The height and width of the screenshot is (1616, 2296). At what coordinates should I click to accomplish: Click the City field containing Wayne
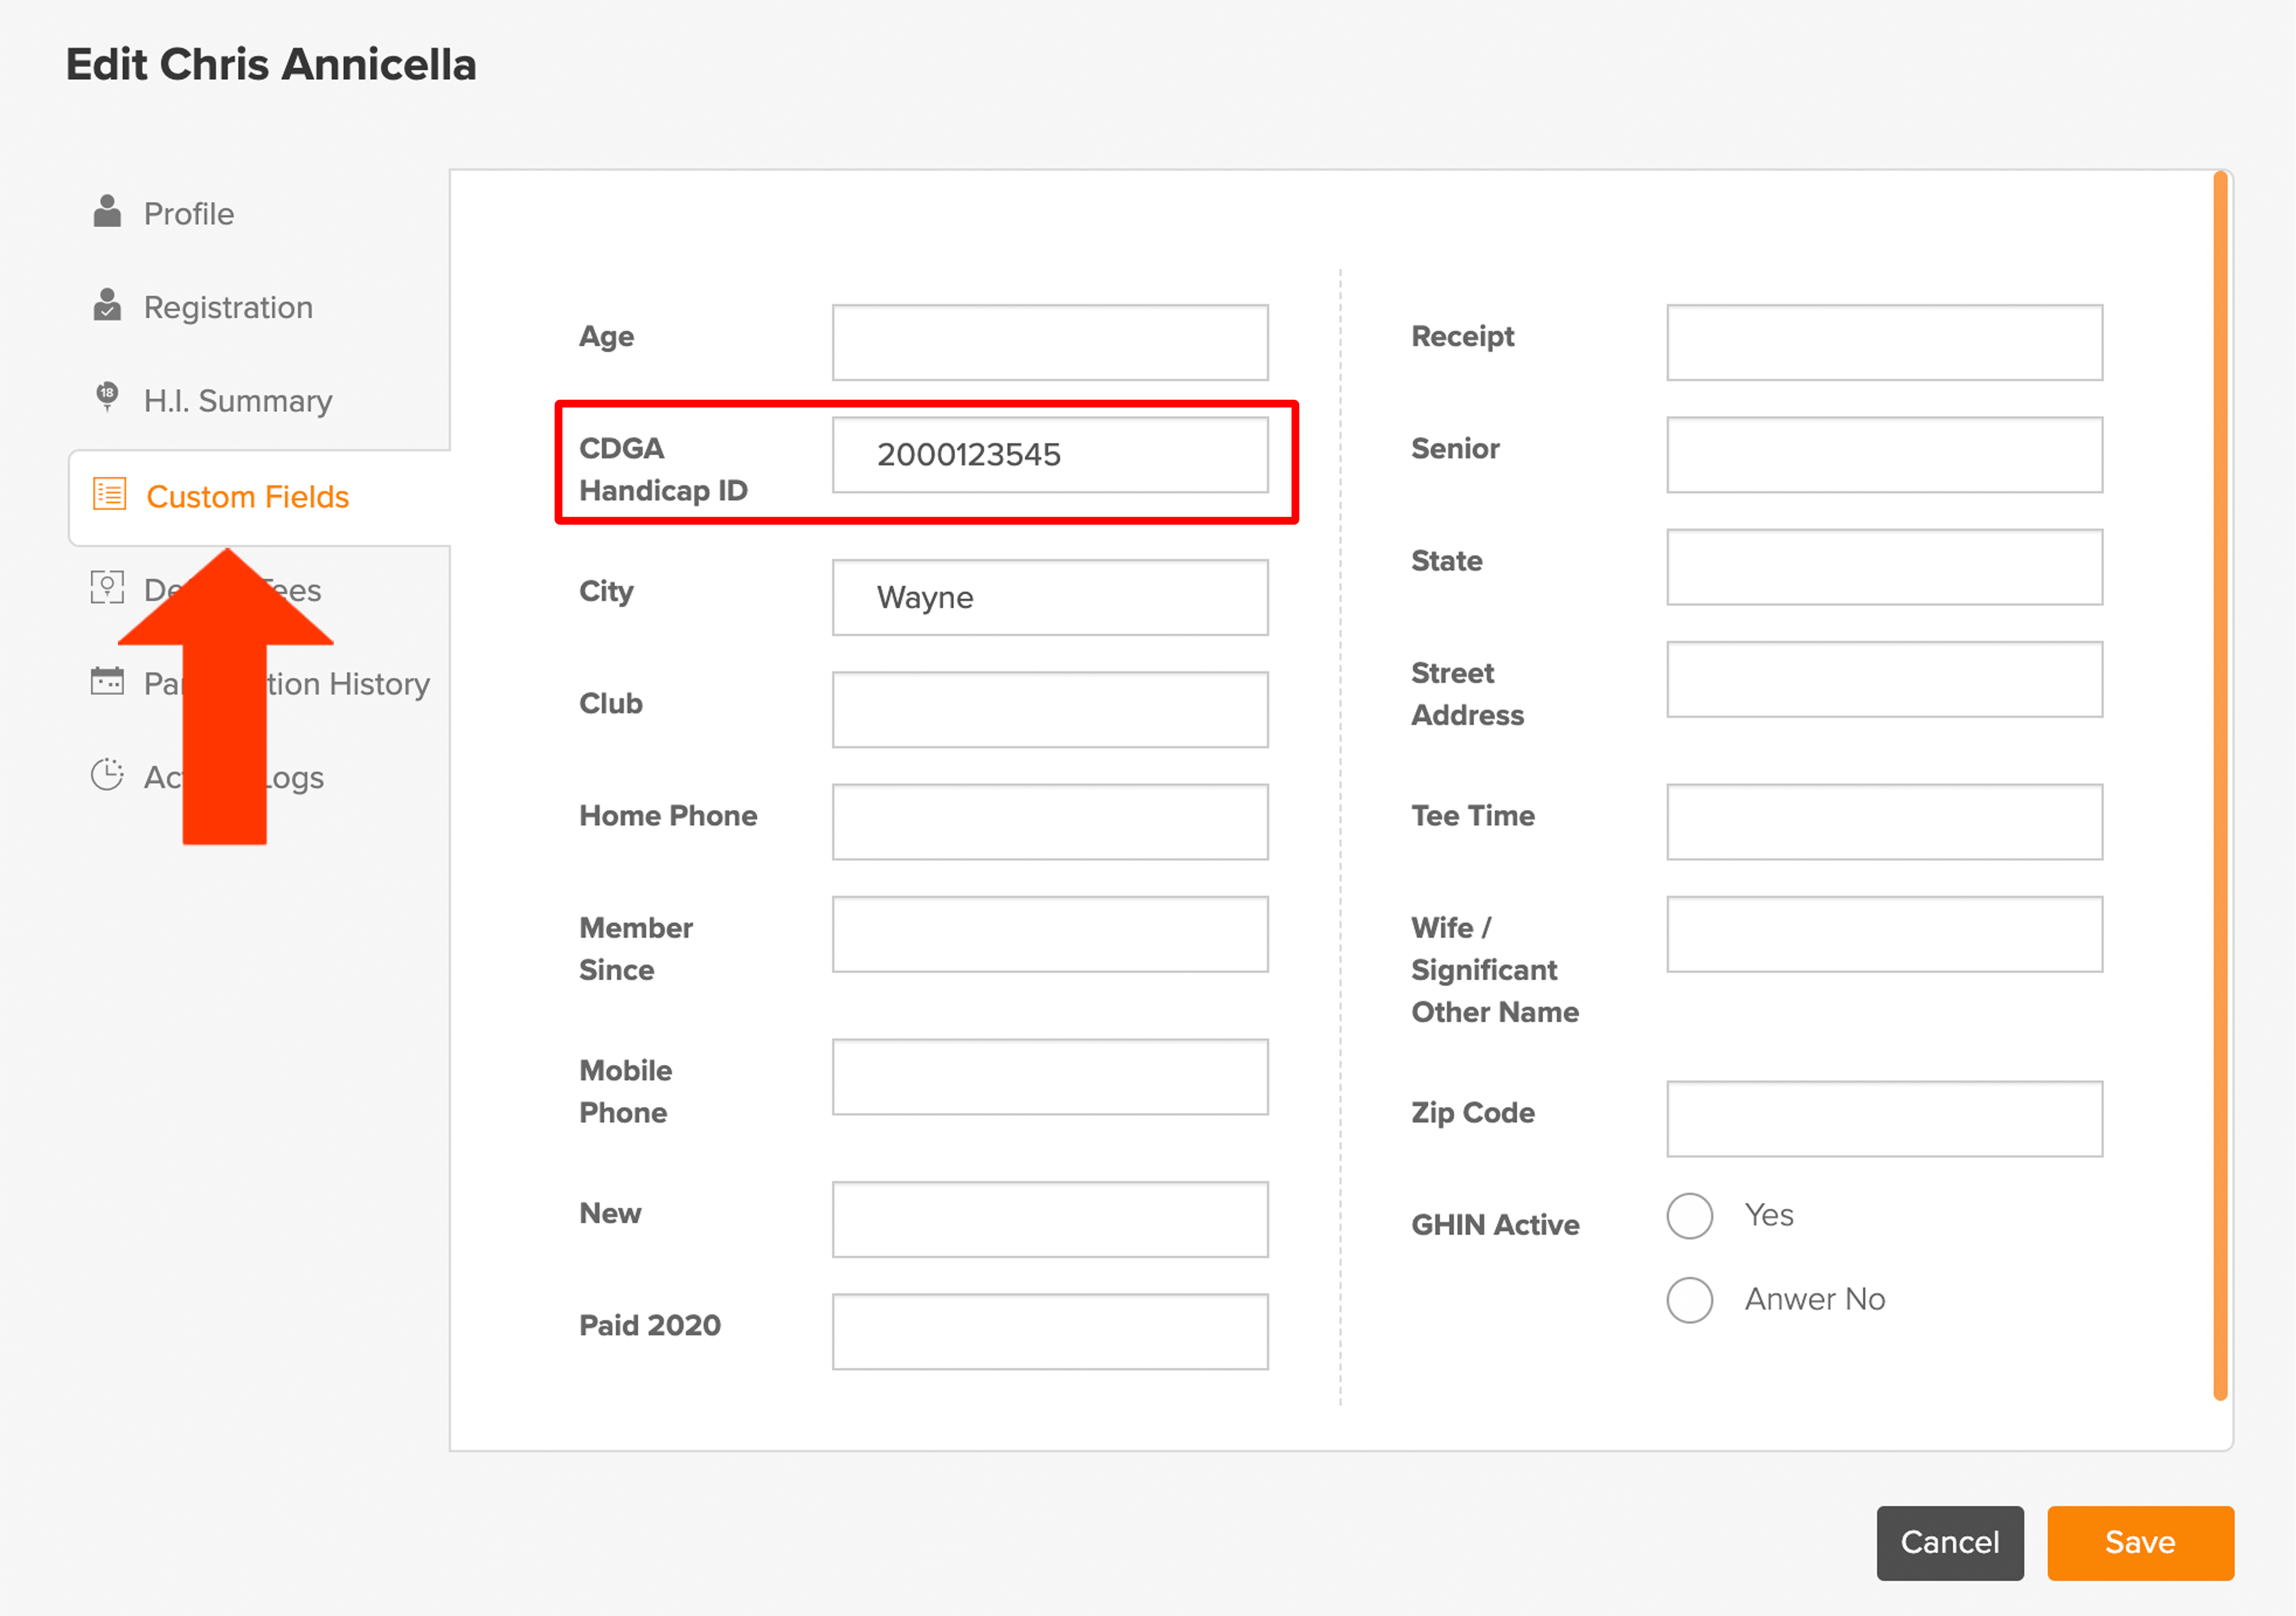coord(1050,597)
